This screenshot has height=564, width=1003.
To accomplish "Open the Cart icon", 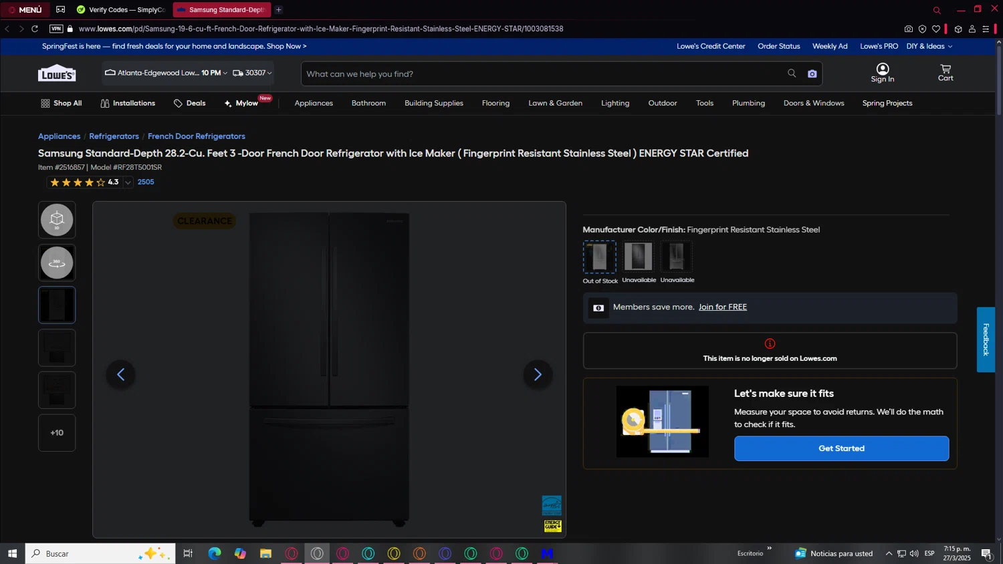I will [945, 73].
